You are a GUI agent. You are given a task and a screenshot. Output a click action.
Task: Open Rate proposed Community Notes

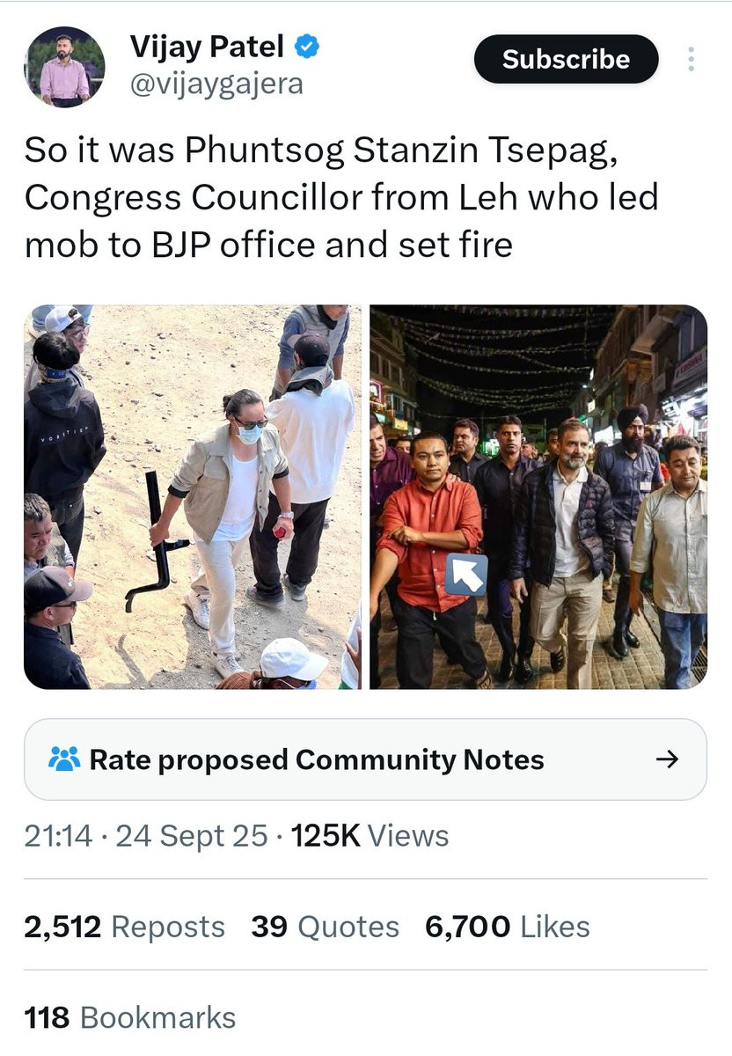click(x=365, y=759)
